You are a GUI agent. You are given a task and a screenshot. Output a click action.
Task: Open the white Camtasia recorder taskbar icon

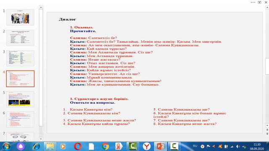pos(174,146)
